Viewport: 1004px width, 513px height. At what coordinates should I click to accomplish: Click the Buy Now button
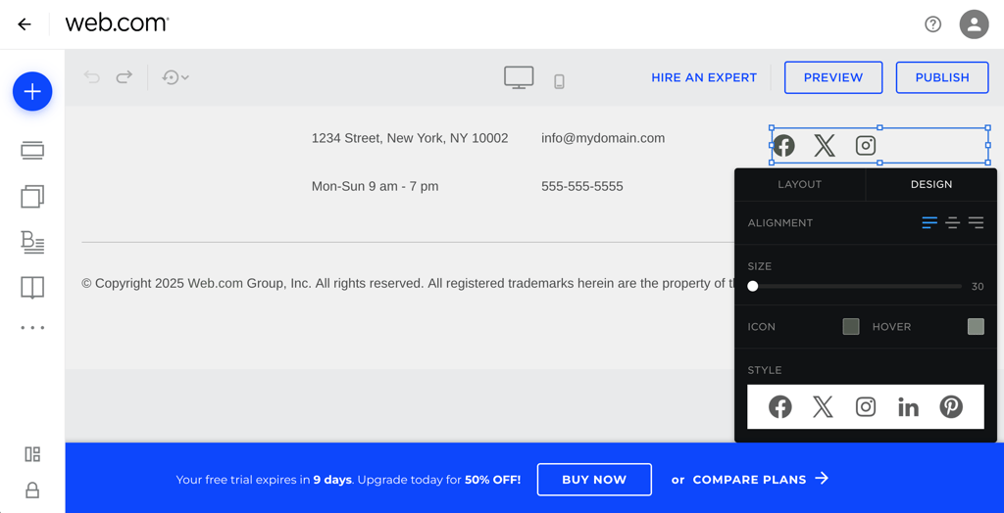tap(594, 479)
